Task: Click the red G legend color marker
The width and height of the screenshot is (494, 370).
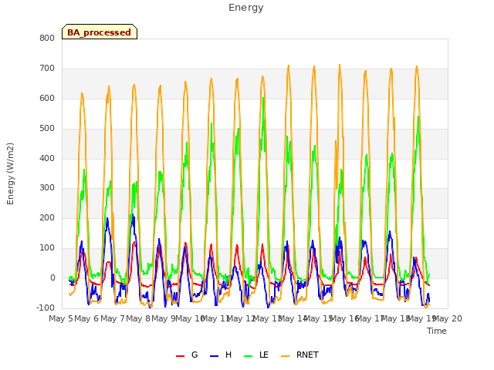Action: pos(180,356)
